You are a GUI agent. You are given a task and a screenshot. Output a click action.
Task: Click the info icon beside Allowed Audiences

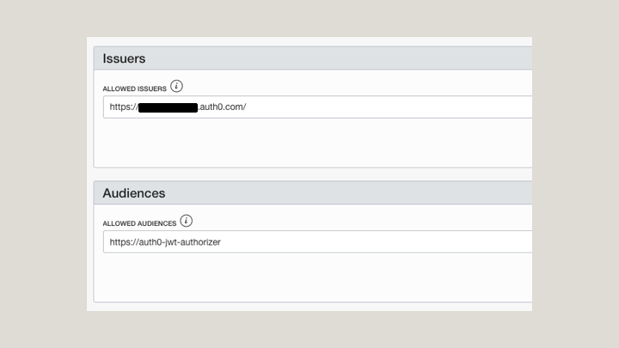point(187,221)
